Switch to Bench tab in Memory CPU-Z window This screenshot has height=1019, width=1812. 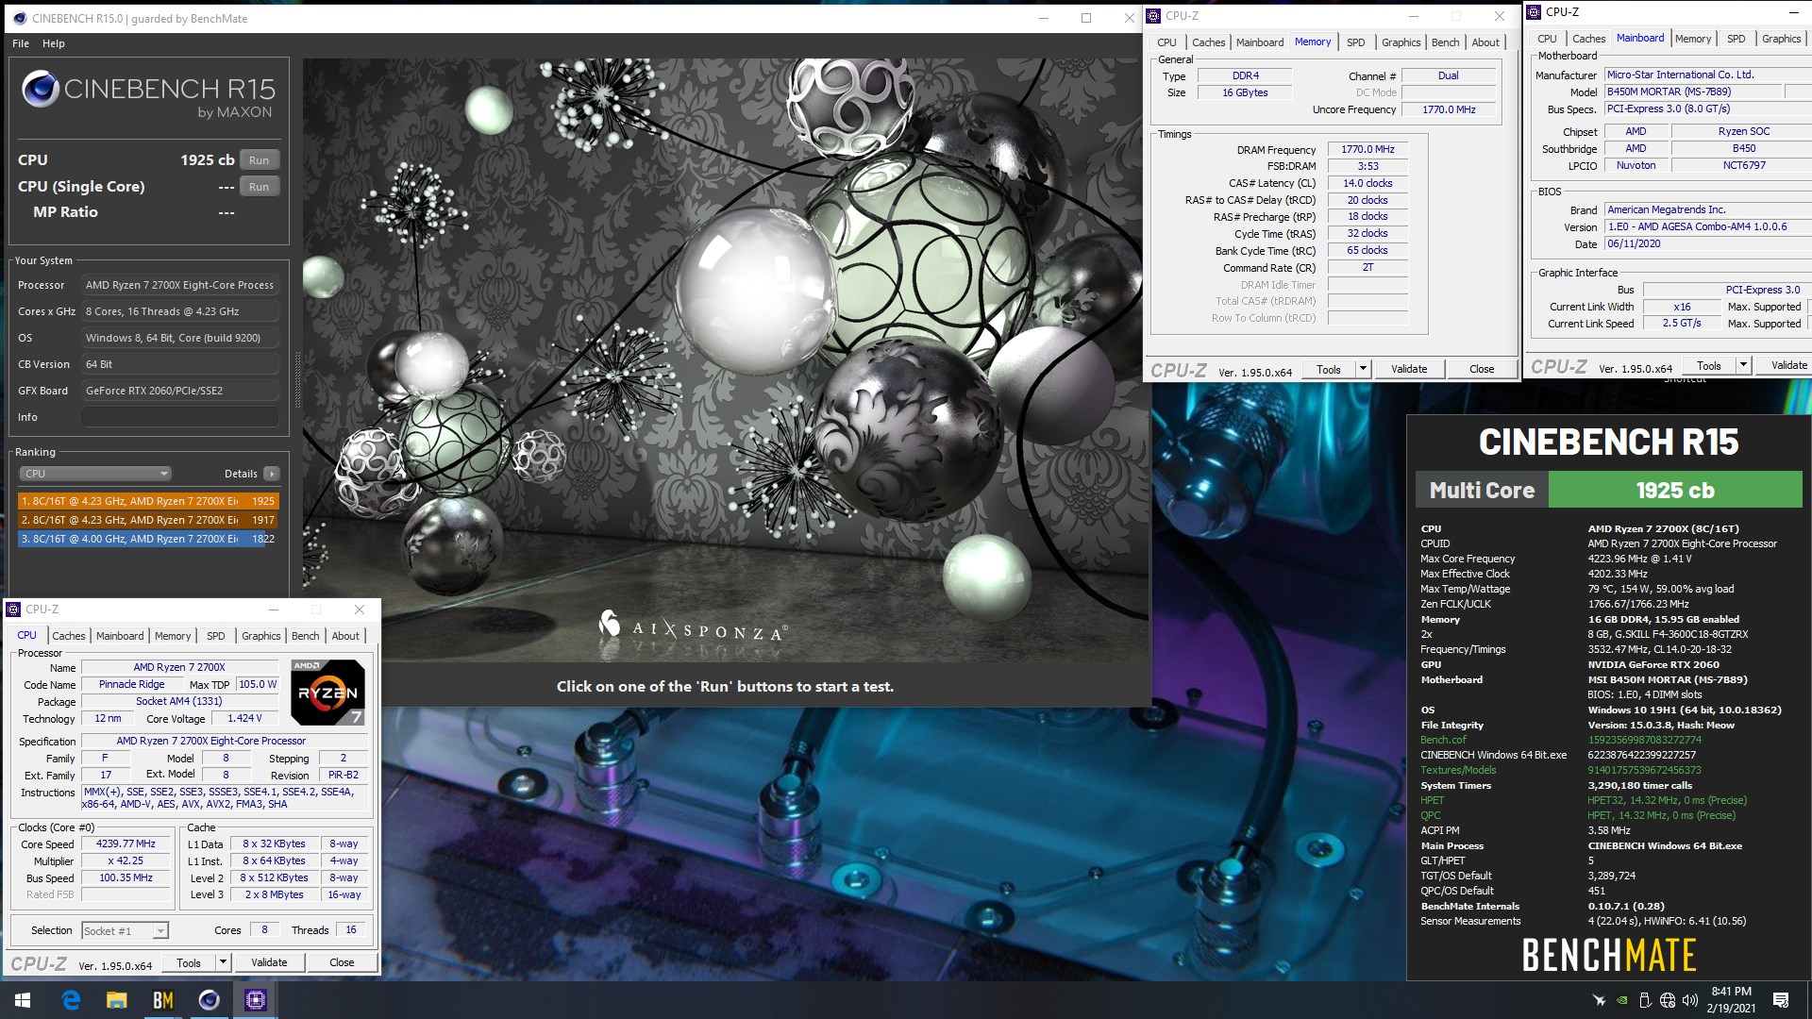(x=1445, y=42)
